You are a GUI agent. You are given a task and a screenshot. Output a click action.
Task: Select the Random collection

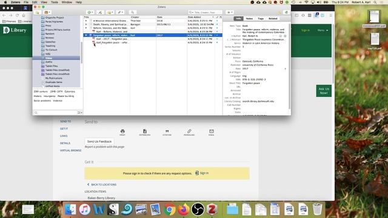click(x=50, y=34)
